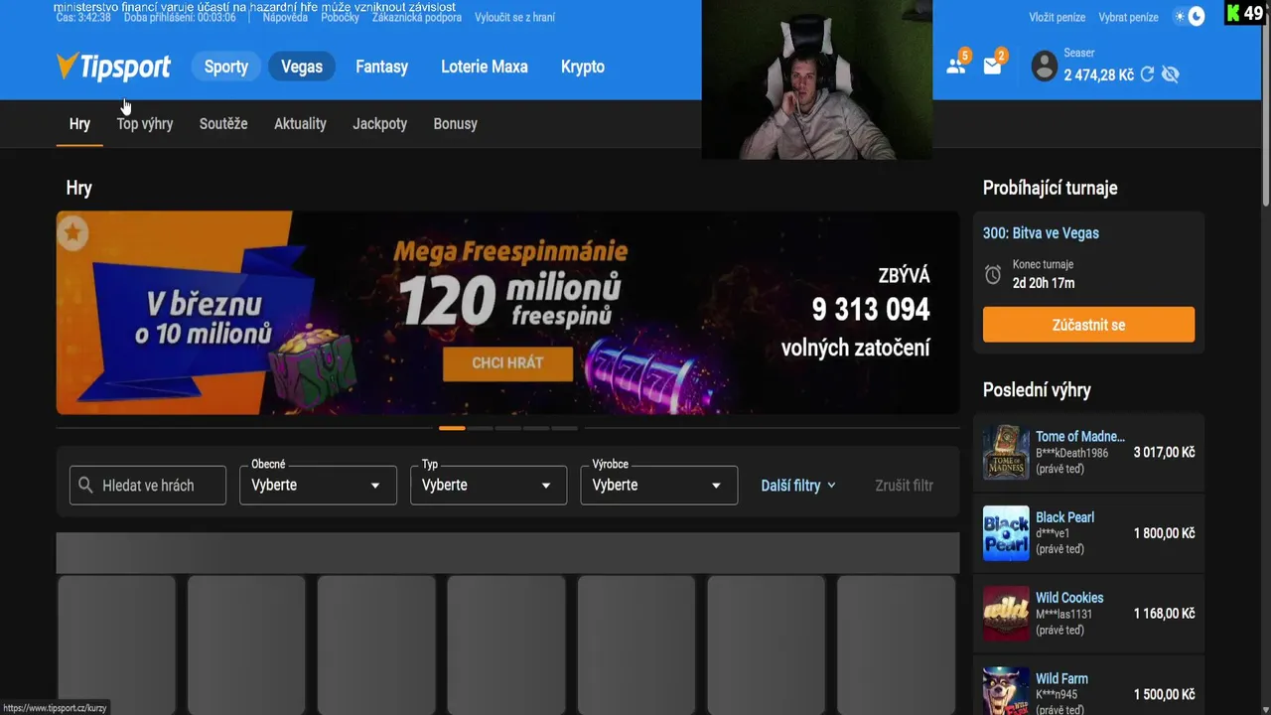
Task: Open the Seaser account avatar
Action: (1045, 67)
